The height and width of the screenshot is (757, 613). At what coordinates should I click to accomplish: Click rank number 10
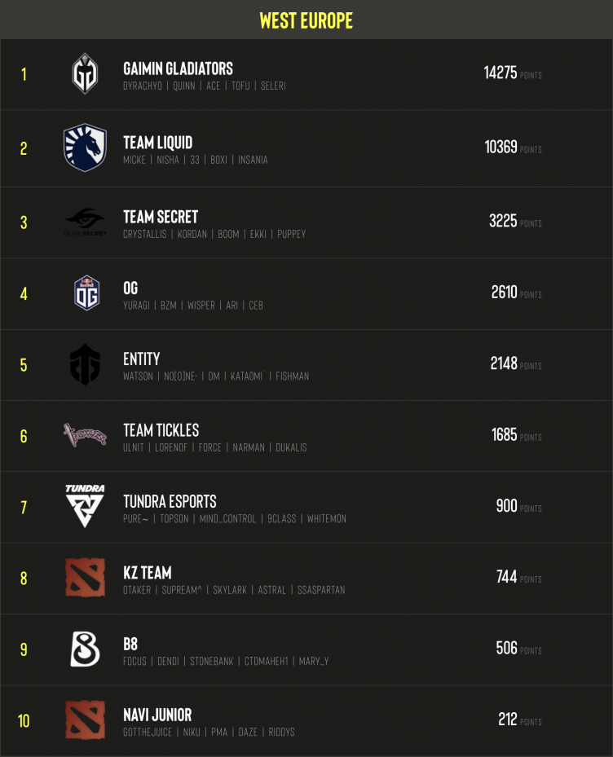[24, 721]
